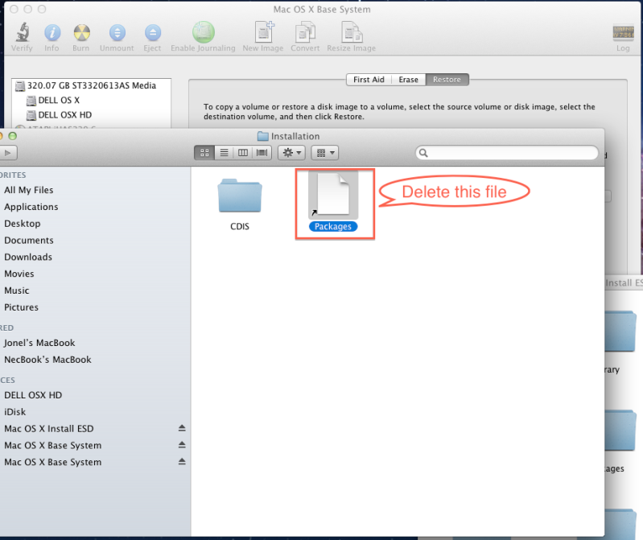Select the CDIS folder
Screen dimensions: 643x540
(240, 204)
